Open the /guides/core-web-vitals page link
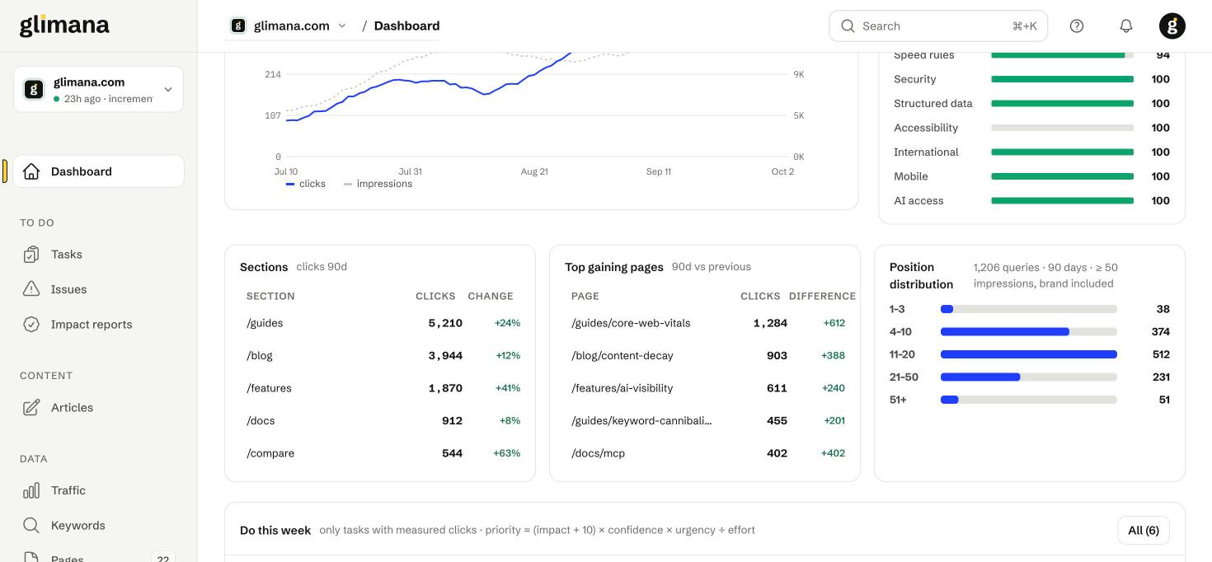1212x562 pixels. coord(631,323)
